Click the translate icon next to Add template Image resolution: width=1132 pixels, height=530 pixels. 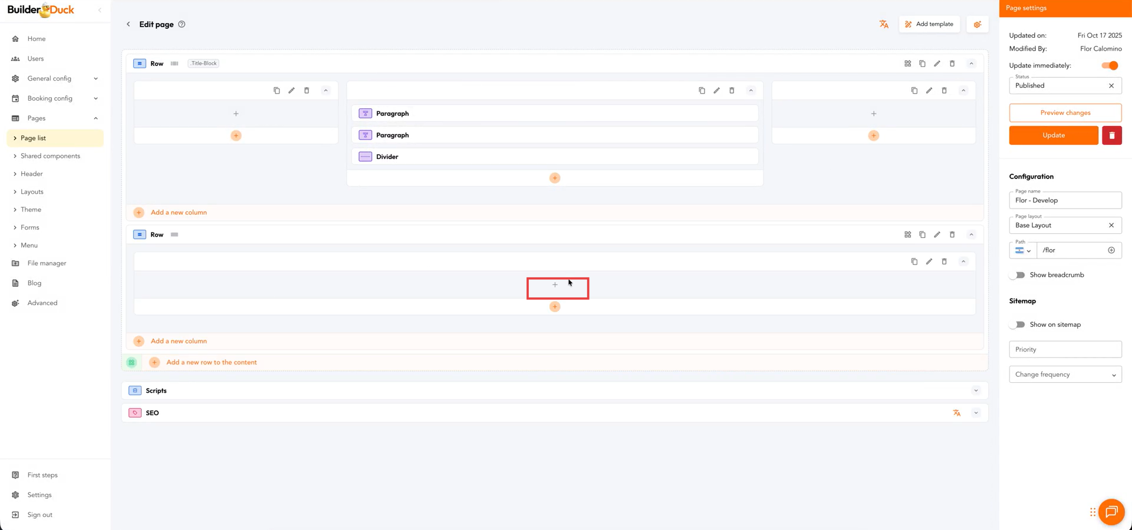(883, 24)
